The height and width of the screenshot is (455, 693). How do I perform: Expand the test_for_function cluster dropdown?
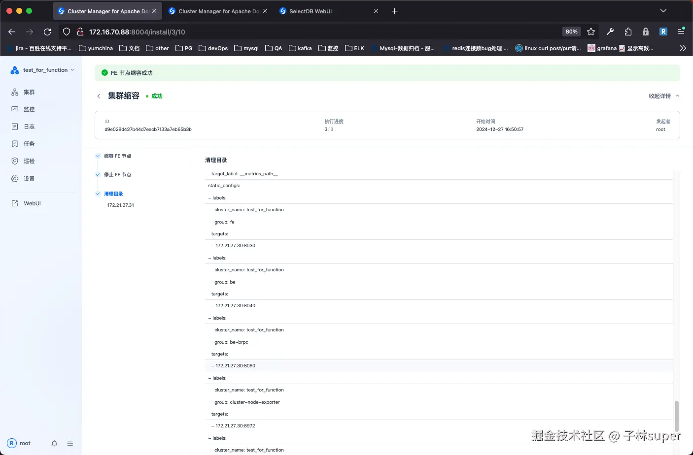pyautogui.click(x=42, y=70)
